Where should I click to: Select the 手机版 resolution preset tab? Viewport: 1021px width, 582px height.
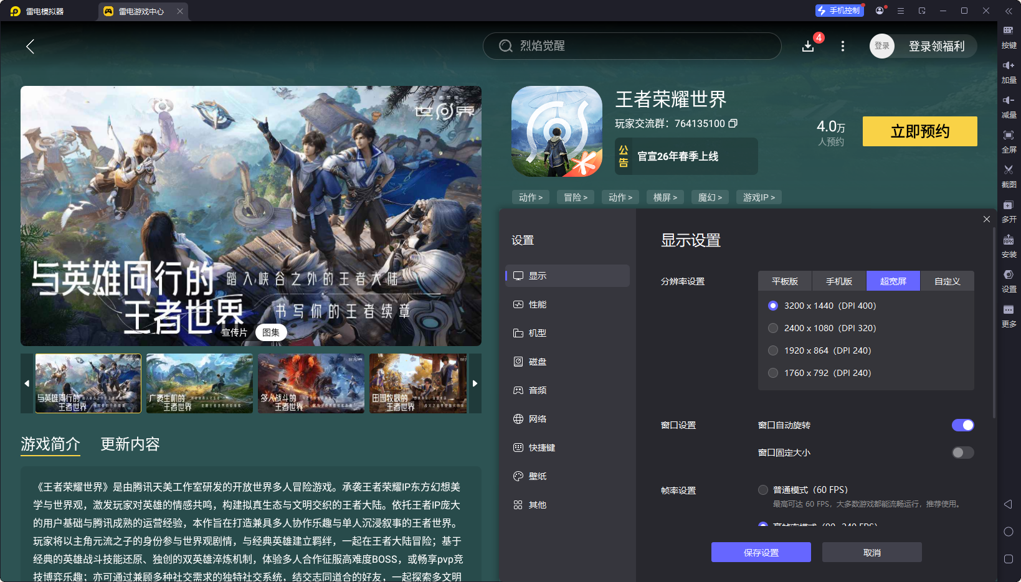838,281
